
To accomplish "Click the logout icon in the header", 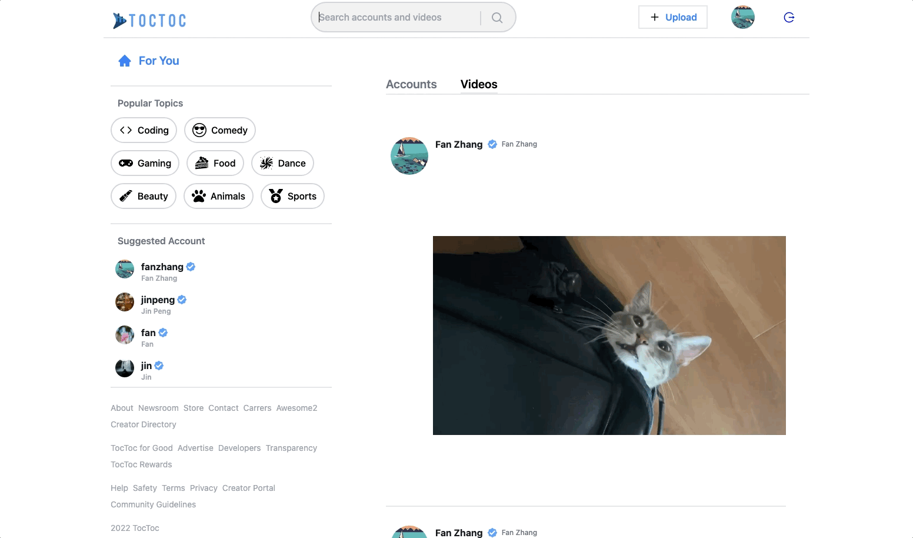I will pos(788,17).
